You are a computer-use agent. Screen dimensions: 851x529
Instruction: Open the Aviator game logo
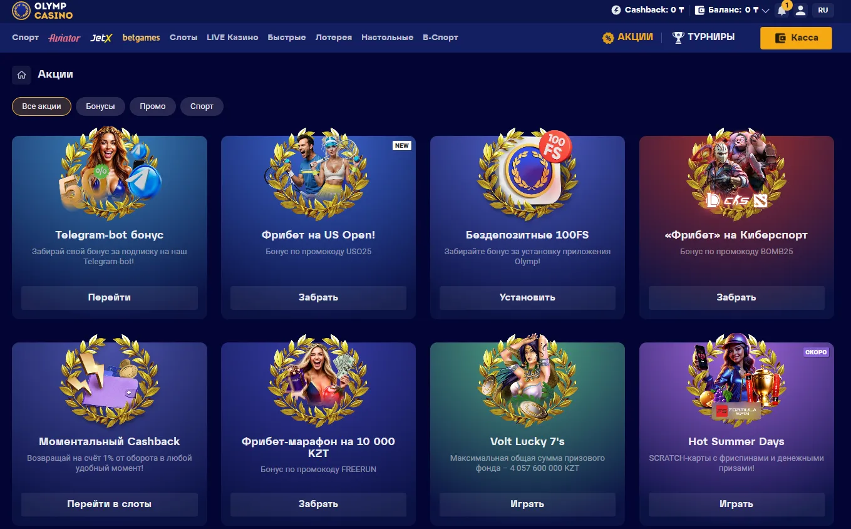64,38
